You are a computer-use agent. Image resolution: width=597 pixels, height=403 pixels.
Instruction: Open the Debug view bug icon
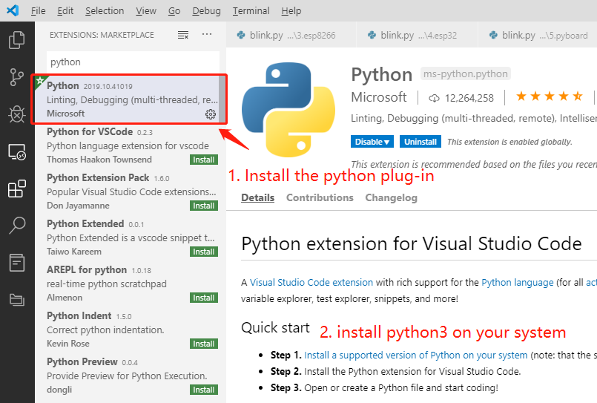(x=16, y=114)
